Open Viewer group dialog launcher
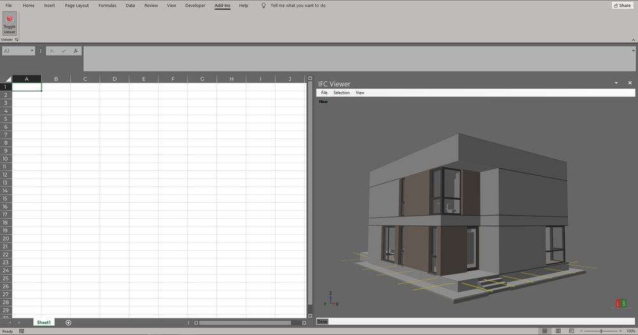This screenshot has width=638, height=335. 17,40
